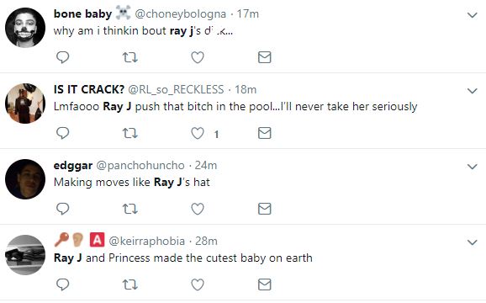Screen dimensions: 486x303
Task: Reply to the RL_so_RECKLESS tweet
Action: pyautogui.click(x=62, y=133)
